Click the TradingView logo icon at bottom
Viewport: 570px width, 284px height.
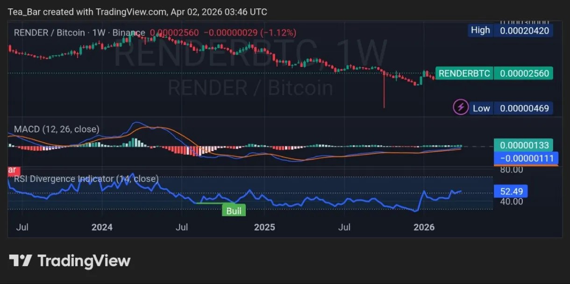[21, 261]
